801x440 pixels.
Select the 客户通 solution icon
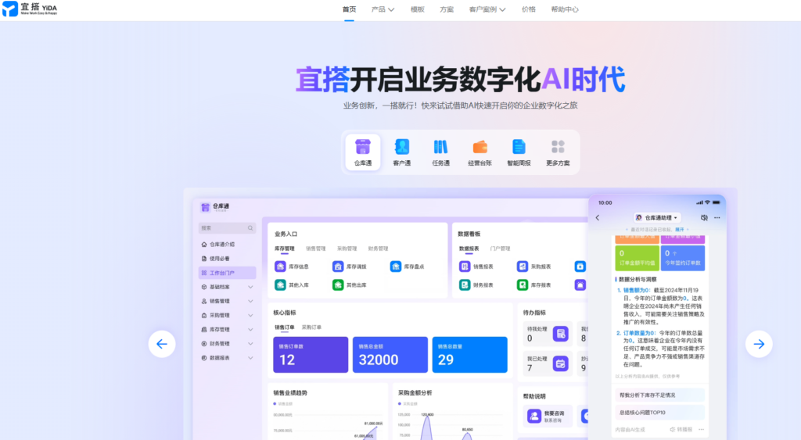(402, 147)
